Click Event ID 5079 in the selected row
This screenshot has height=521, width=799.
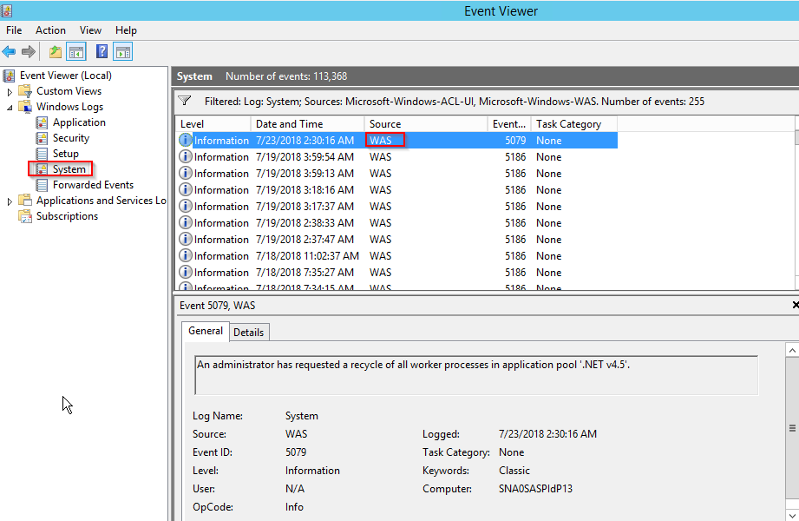click(515, 141)
